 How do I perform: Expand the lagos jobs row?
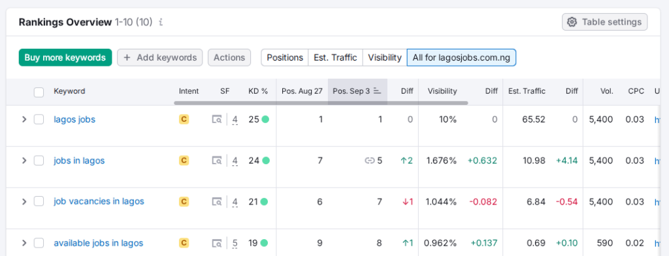pos(24,119)
